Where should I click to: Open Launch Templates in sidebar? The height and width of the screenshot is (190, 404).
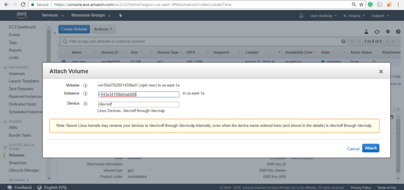click(x=24, y=81)
